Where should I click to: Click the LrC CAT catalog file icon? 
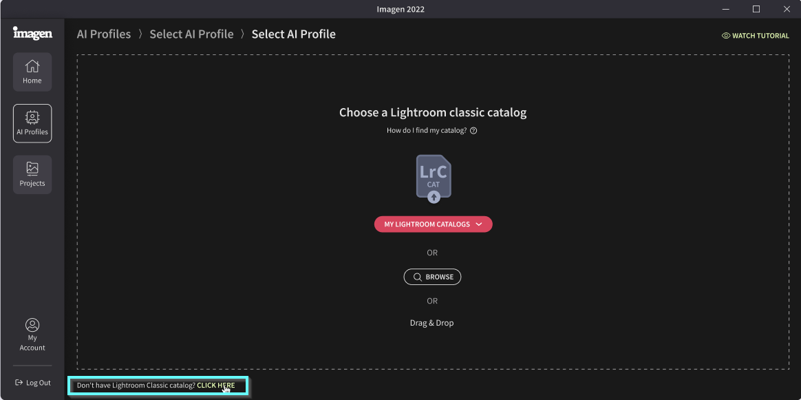coord(434,179)
